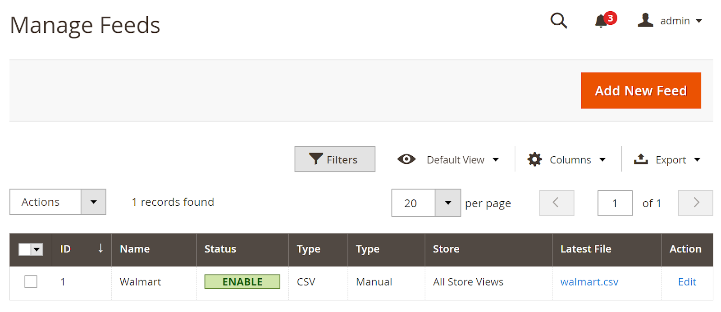Click the Manage Feeds page title
The height and width of the screenshot is (312, 721).
coord(85,25)
